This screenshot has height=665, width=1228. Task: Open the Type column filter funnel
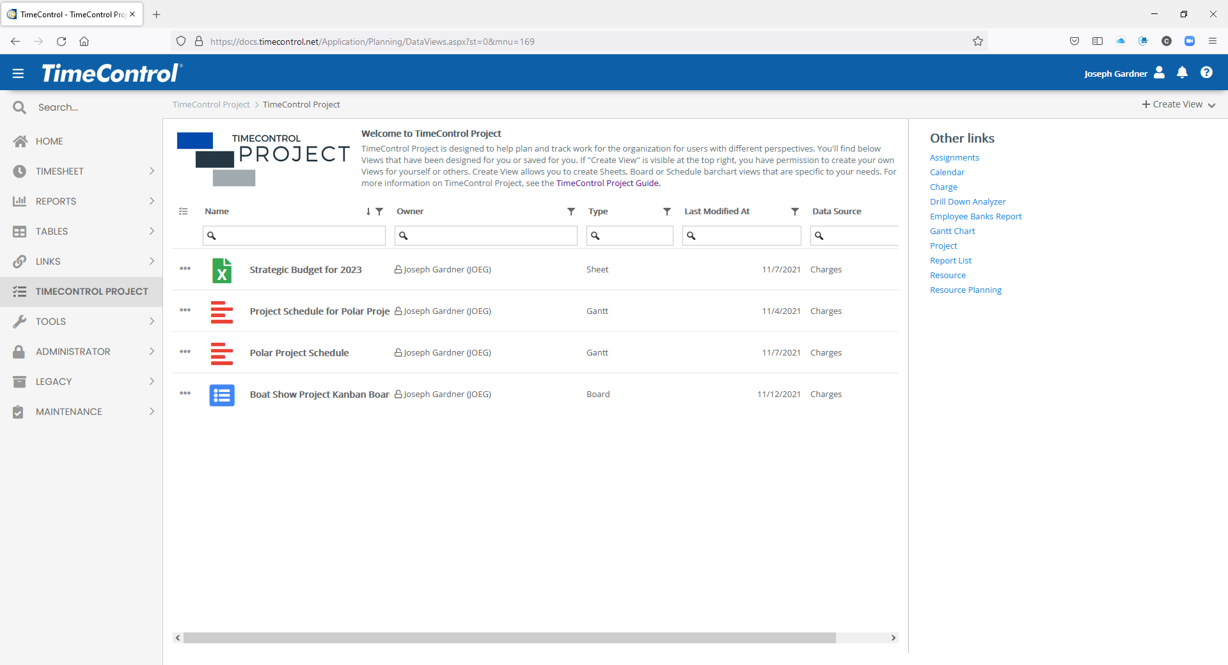click(x=667, y=212)
